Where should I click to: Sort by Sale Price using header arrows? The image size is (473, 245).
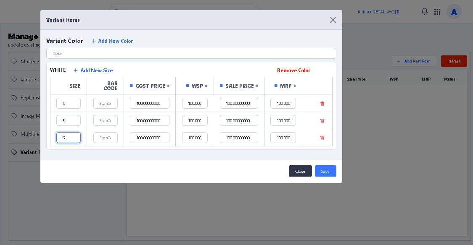pyautogui.click(x=257, y=86)
